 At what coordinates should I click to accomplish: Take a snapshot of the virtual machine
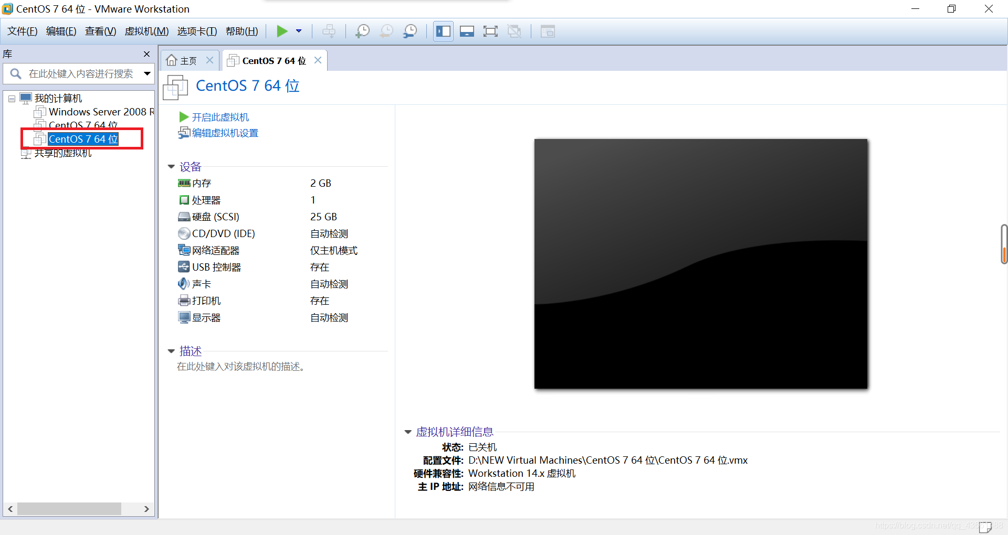point(362,31)
